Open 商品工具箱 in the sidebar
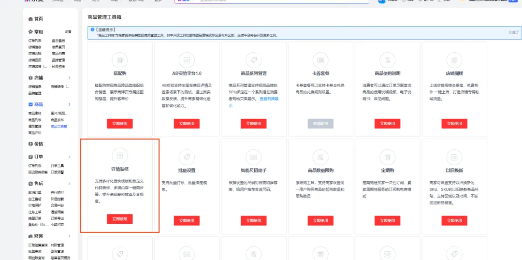Screen dimensions: 522x260 (59, 126)
